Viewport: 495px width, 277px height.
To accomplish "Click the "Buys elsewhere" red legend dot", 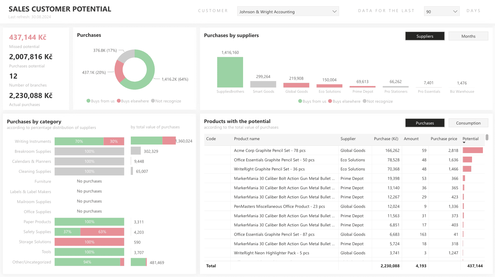I will (330, 101).
